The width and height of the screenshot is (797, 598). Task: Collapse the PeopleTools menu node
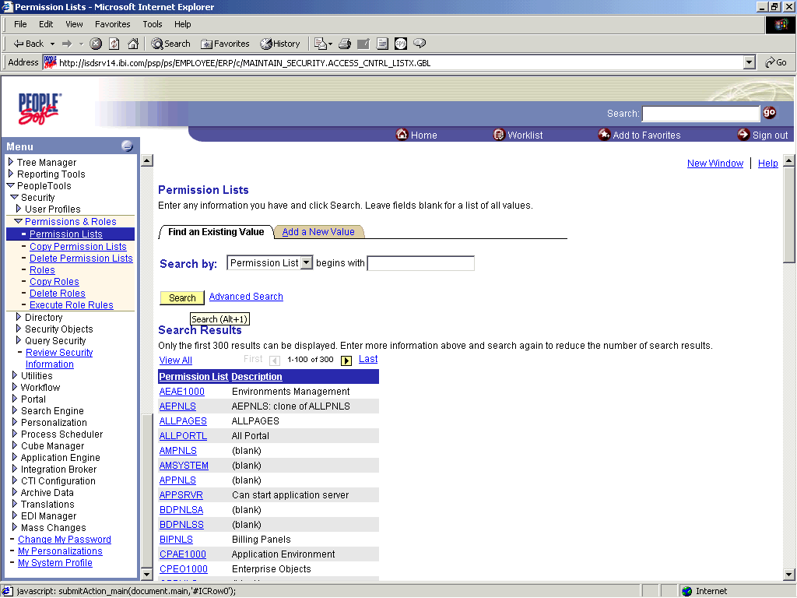[x=10, y=185]
